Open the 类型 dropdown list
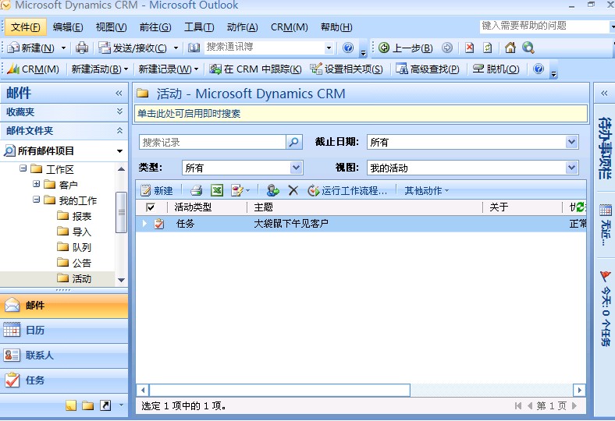This screenshot has height=421, width=615. 296,168
